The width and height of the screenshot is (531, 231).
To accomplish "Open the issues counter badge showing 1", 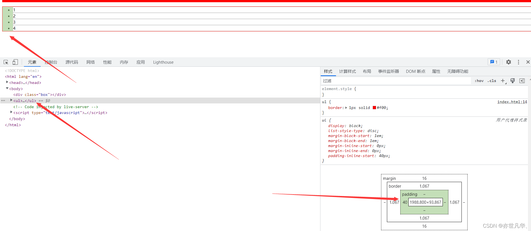I will pyautogui.click(x=494, y=62).
